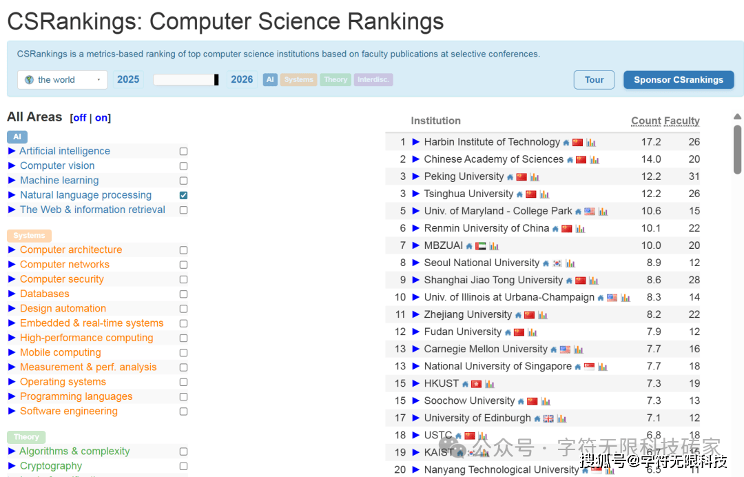This screenshot has width=744, height=477.
Task: Click the rankings list scrollbar up arrow
Action: [738, 116]
